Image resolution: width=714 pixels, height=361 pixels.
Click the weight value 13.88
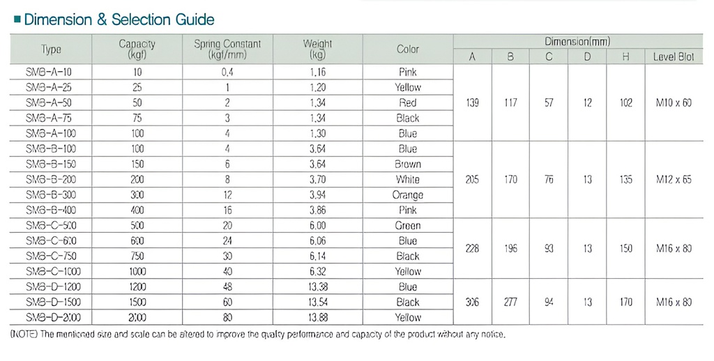point(317,318)
